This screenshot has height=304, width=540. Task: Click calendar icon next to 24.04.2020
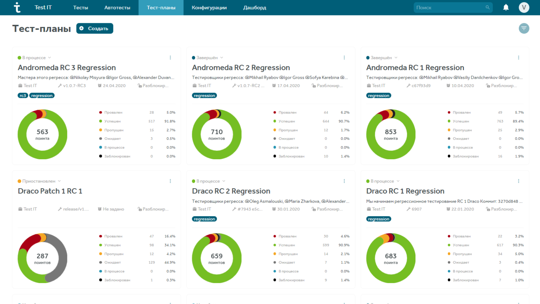100,86
